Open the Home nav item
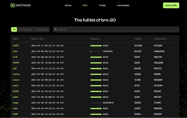The image size is (187, 118). (68, 6)
